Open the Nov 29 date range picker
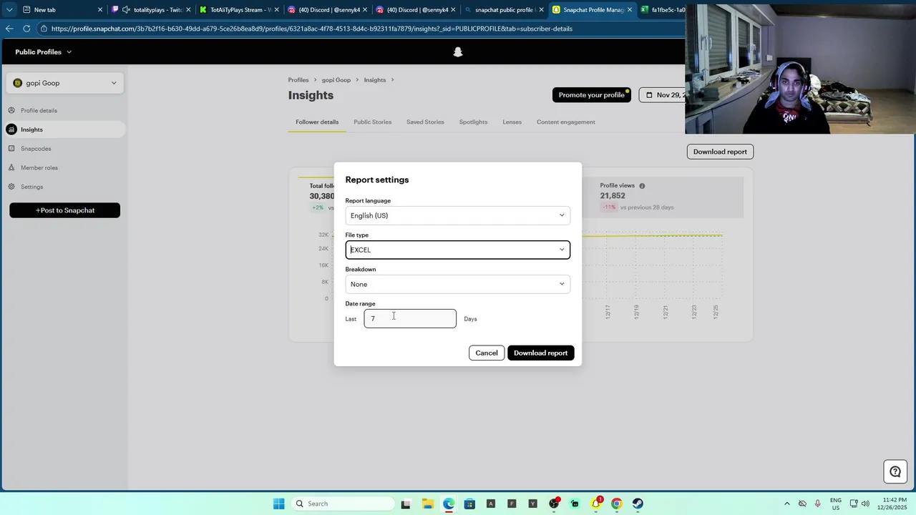 tap(663, 95)
